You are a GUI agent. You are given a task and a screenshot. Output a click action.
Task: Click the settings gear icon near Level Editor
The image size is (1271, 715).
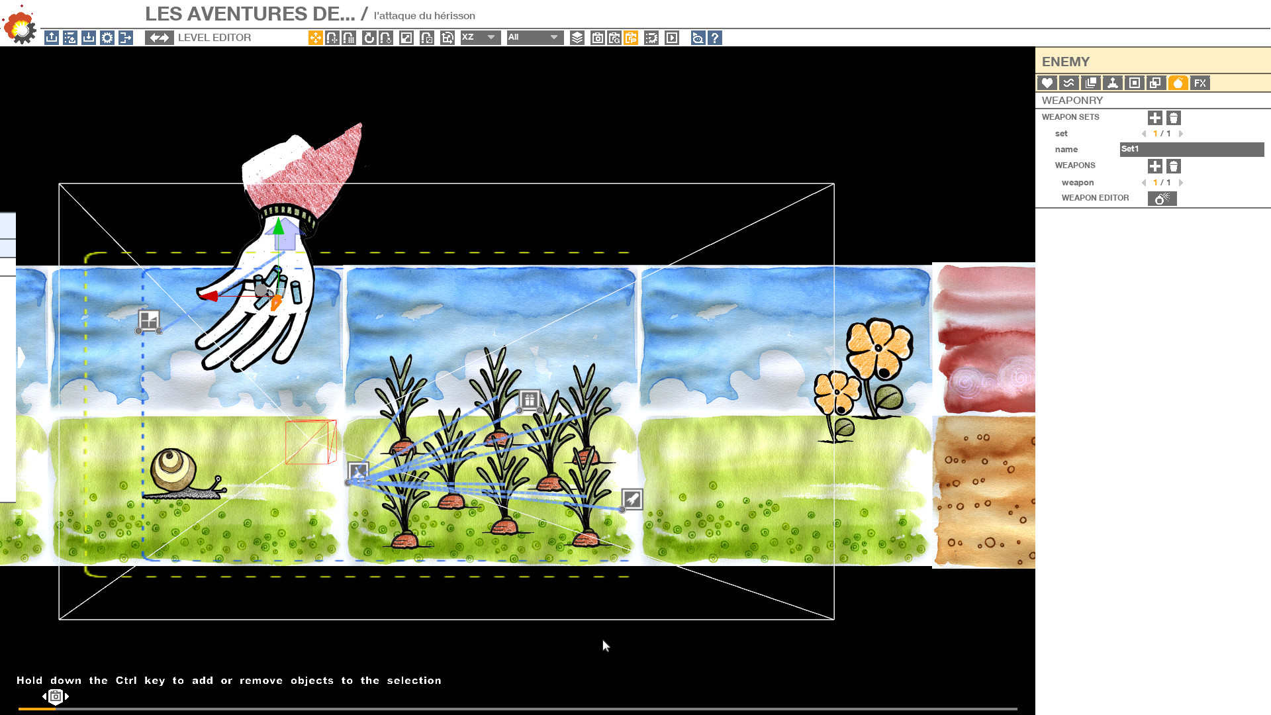107,38
